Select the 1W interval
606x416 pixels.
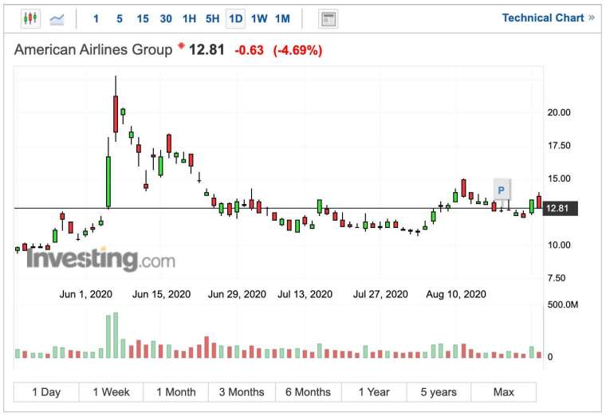tap(259, 18)
